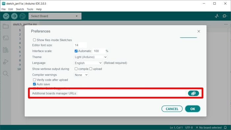Click the UTF-8 status bar entry
The width and height of the screenshot is (231, 130).
[189, 127]
